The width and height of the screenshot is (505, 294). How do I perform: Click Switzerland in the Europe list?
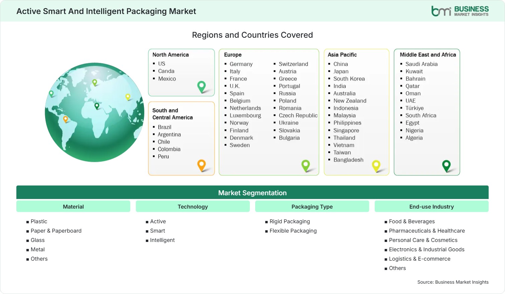[x=294, y=64]
